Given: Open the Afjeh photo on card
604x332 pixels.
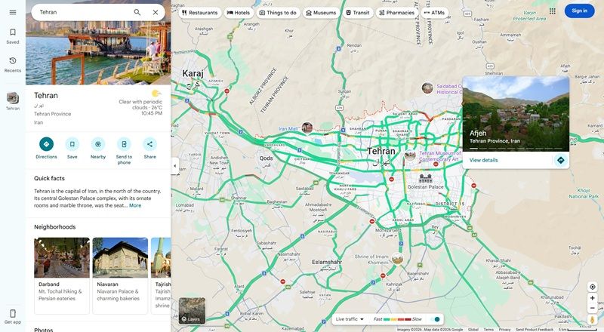Looking at the screenshot, I should pyautogui.click(x=516, y=114).
